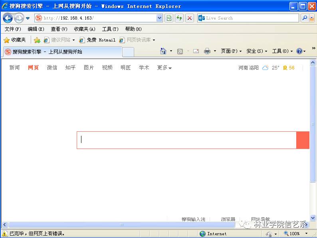Open 网页快讯库 favorites bar item
This screenshot has width=317, height=238.
137,40
